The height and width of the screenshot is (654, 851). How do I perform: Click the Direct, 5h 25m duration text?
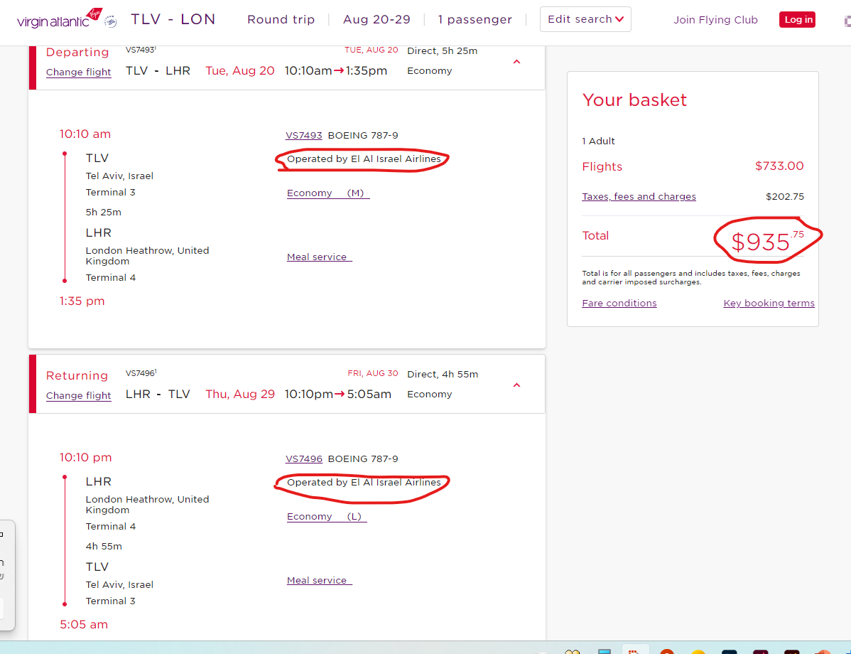443,51
